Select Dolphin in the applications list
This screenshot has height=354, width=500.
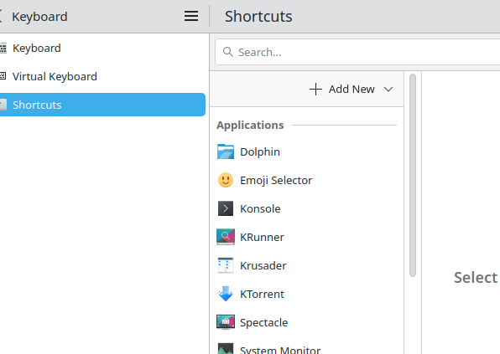(307, 151)
